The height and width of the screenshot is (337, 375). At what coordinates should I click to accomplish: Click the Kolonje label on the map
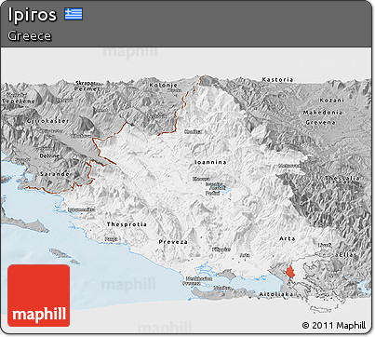tap(164, 86)
